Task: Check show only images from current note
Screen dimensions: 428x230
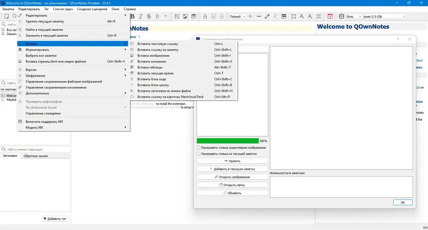Action: 199,154
